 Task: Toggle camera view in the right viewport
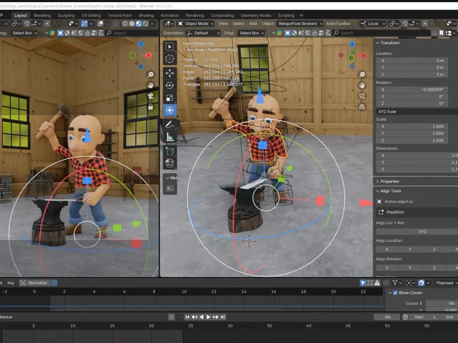click(362, 96)
